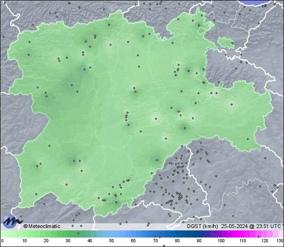
Task: Click scale value 30
Action: (x=68, y=241)
